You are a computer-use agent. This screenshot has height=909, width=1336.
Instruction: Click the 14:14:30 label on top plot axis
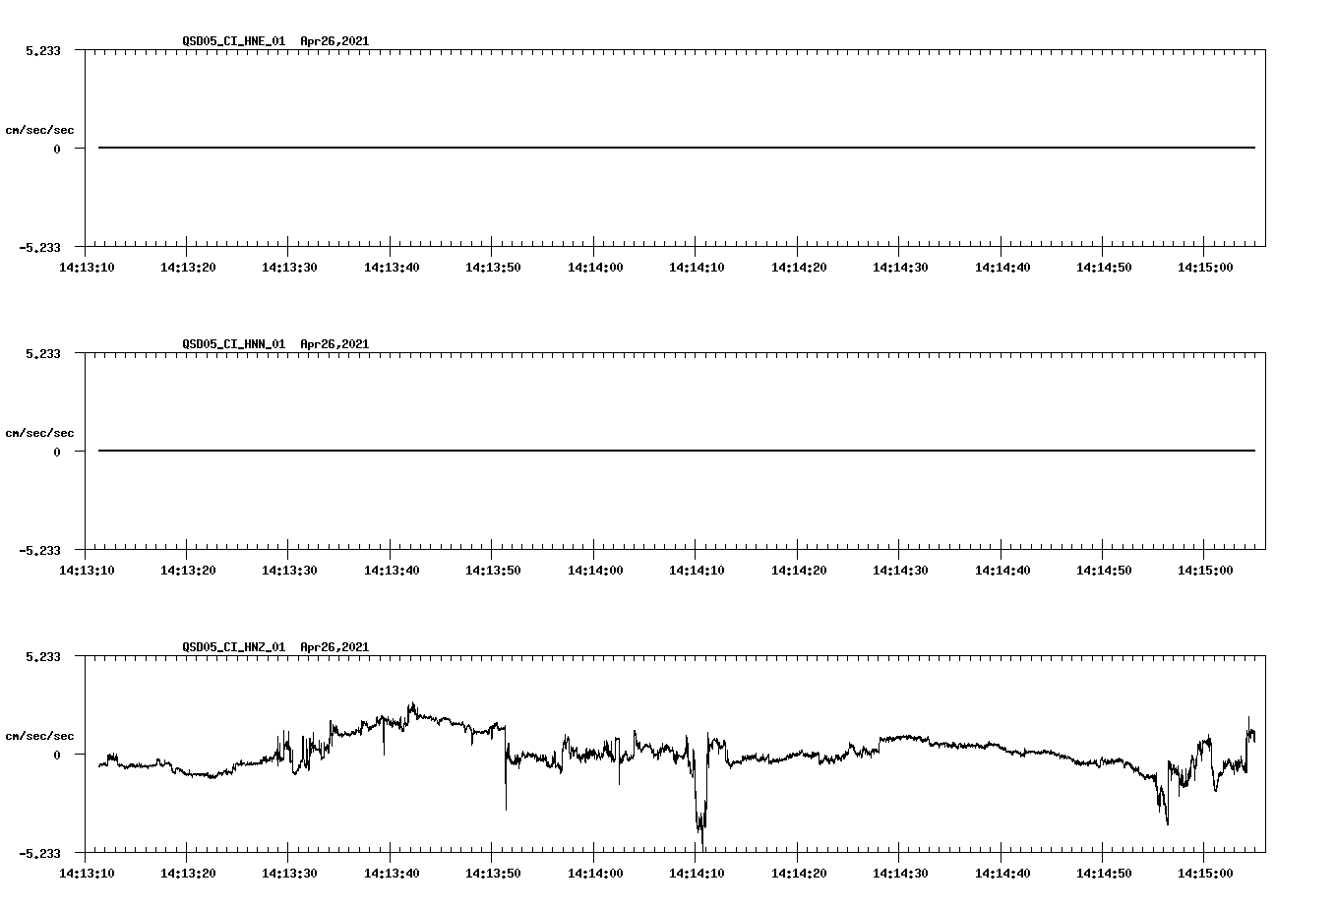point(901,265)
